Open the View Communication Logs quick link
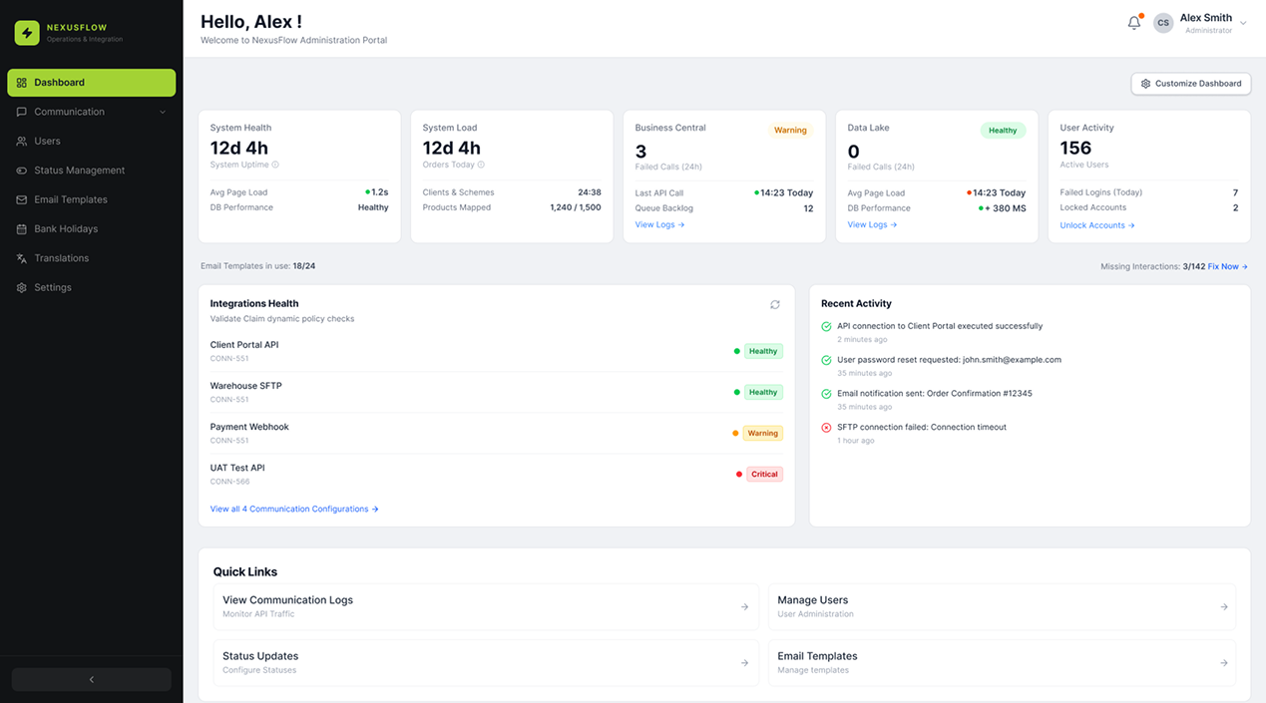This screenshot has height=703, width=1266. pyautogui.click(x=486, y=606)
